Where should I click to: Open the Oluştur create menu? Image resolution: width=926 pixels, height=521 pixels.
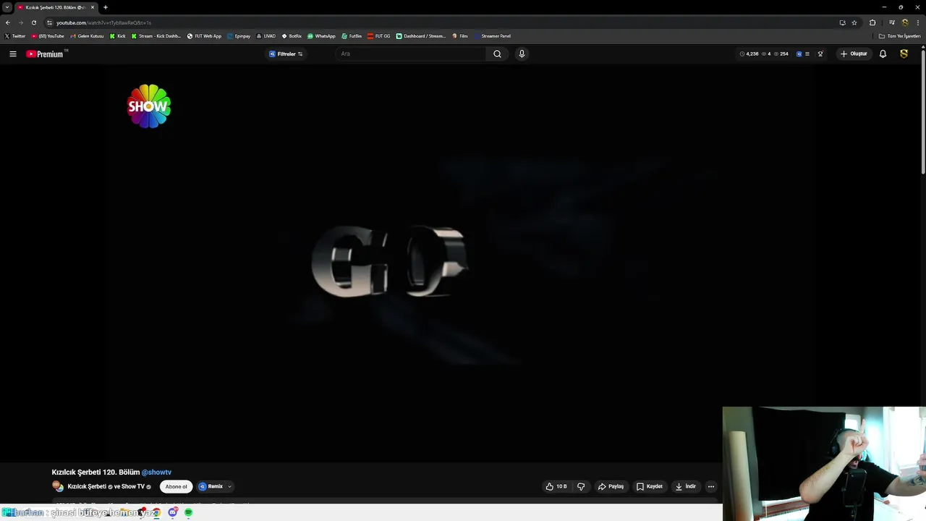[x=854, y=54]
